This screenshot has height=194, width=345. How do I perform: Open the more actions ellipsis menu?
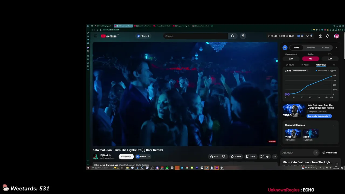point(275,157)
